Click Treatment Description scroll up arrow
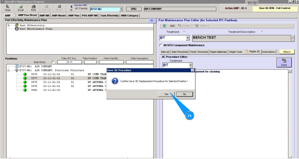This screenshot has width=299, height=159. coord(293,36)
